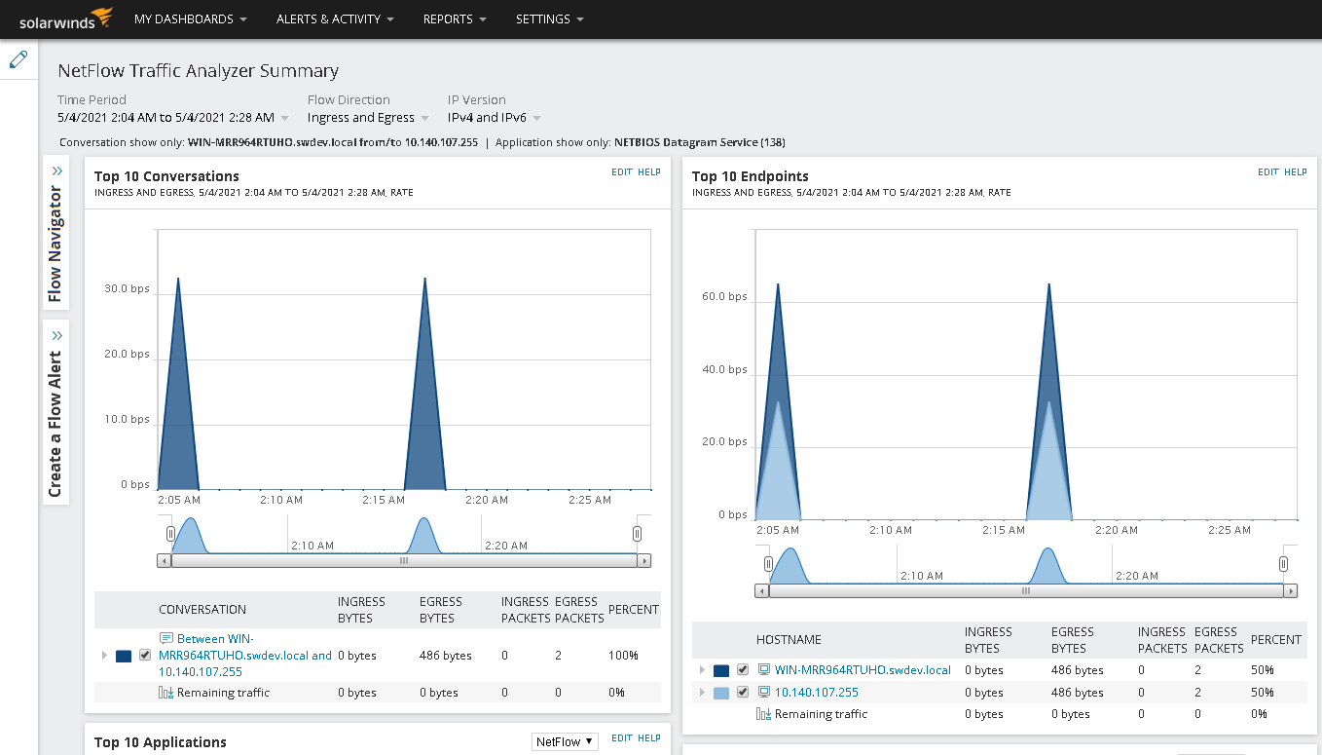Open the Between WIN-MRR964RTUHO conversation link

point(245,656)
